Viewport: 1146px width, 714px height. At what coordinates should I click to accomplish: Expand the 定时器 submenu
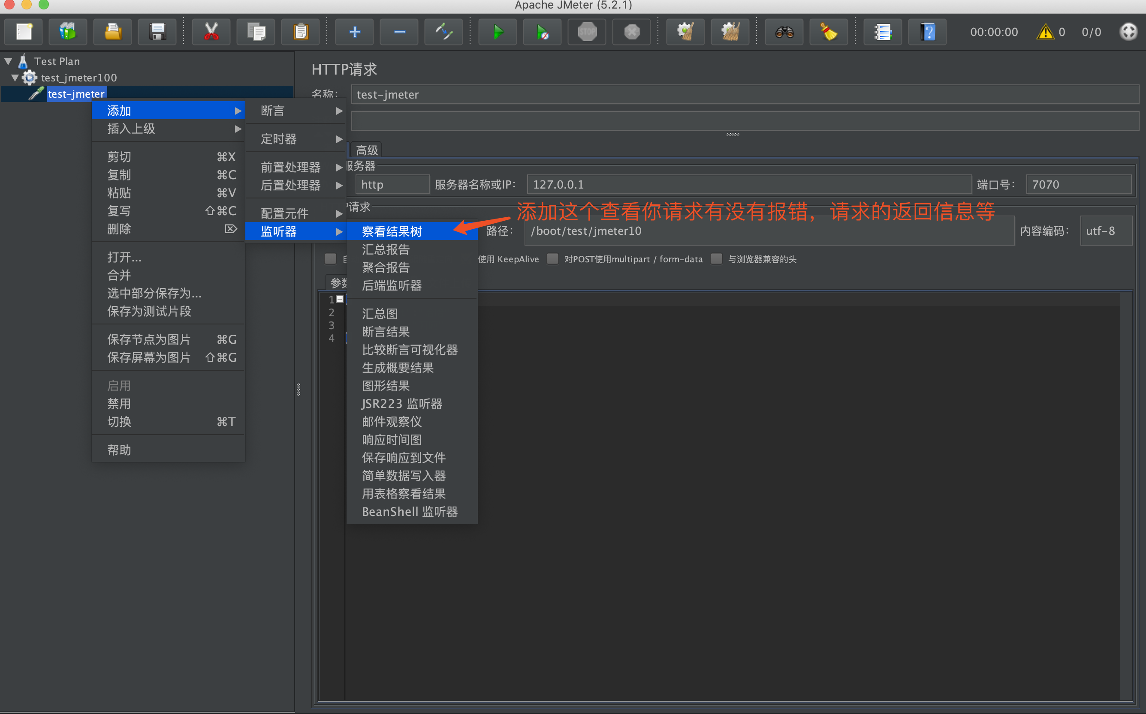[x=296, y=139]
